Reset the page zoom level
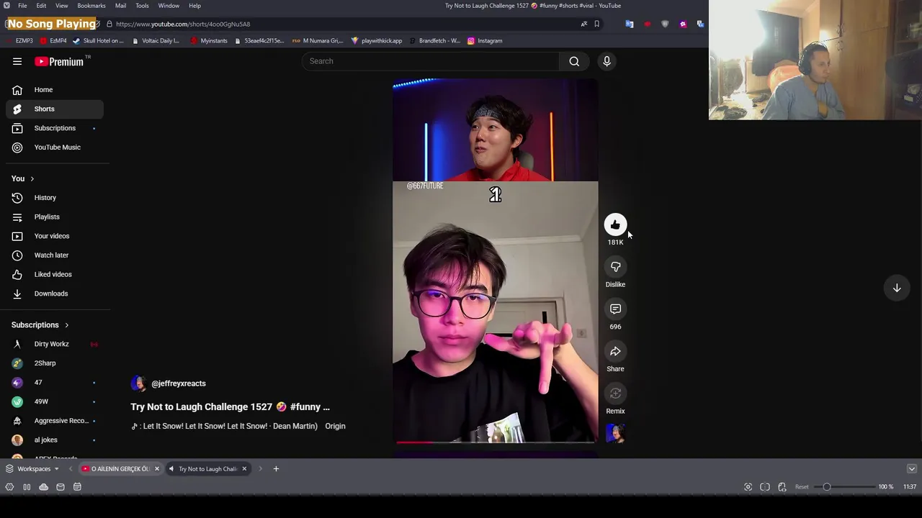This screenshot has width=922, height=518. point(802,487)
